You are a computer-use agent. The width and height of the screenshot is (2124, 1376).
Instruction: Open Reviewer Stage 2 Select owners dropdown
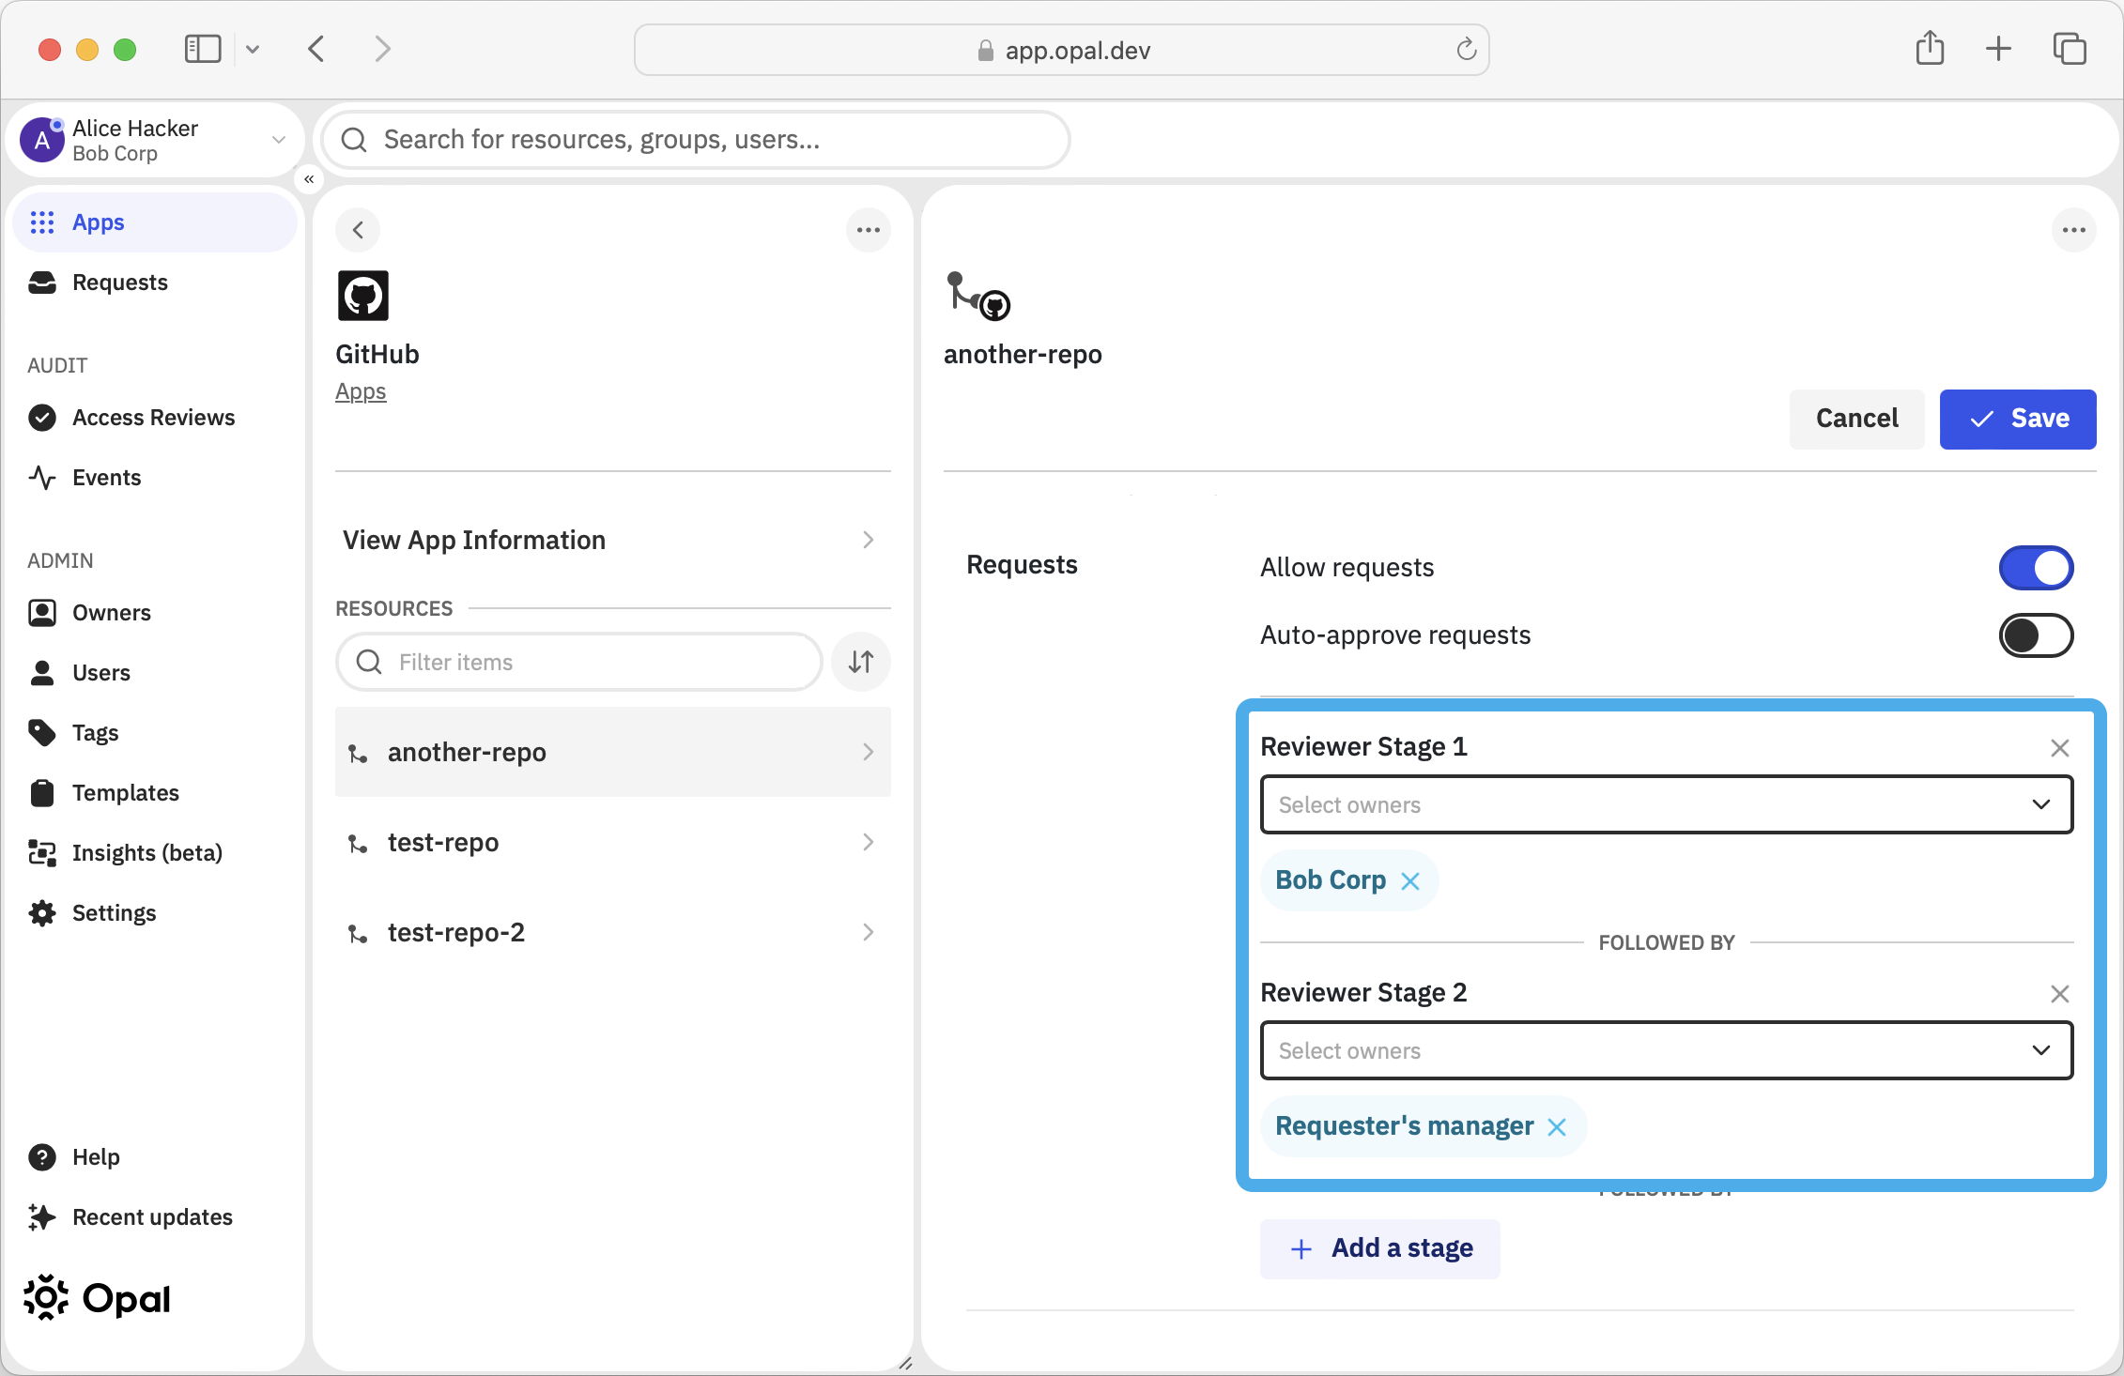point(1667,1050)
